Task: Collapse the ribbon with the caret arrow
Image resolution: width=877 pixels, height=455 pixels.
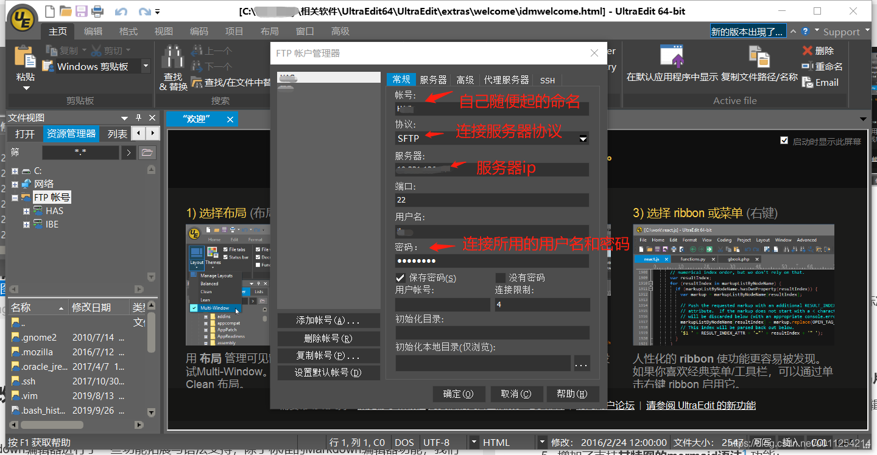Action: [794, 31]
